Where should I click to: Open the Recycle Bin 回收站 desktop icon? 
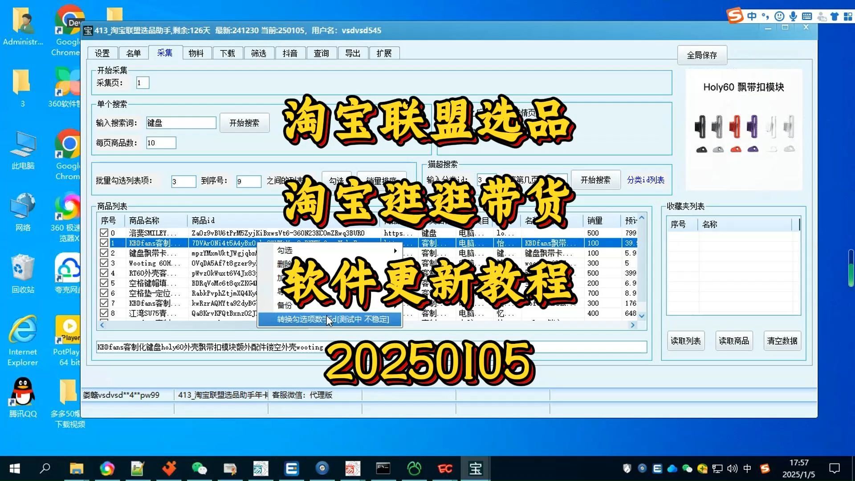click(23, 273)
